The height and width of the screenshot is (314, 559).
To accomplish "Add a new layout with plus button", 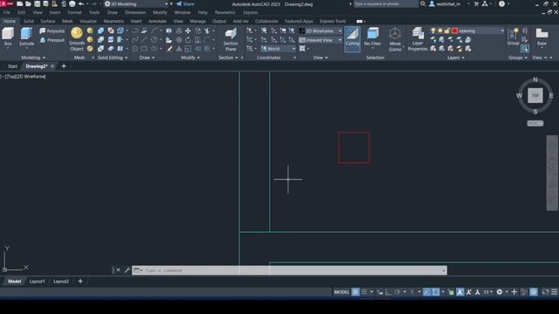I will point(80,281).
